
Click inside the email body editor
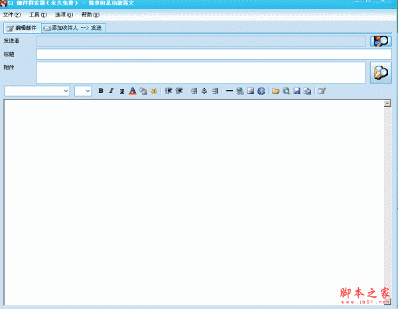pyautogui.click(x=194, y=202)
